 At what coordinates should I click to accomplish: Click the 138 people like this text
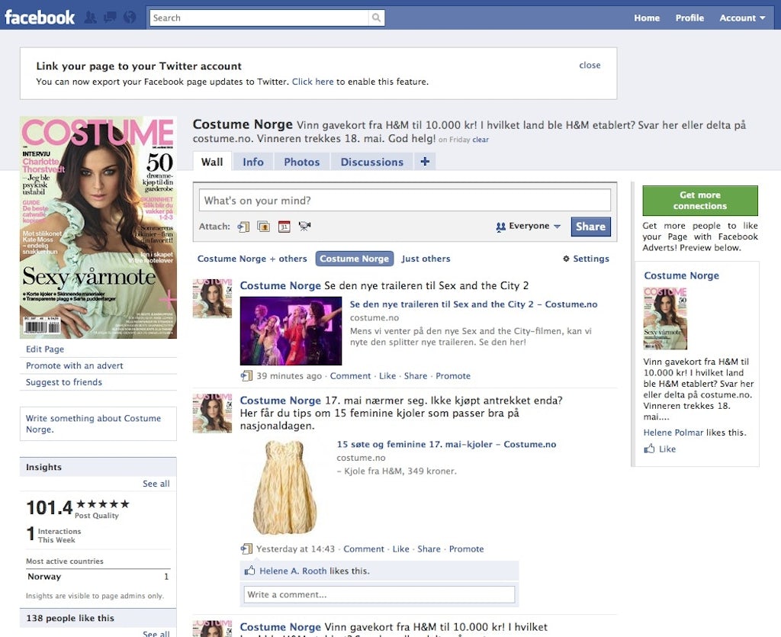70,618
